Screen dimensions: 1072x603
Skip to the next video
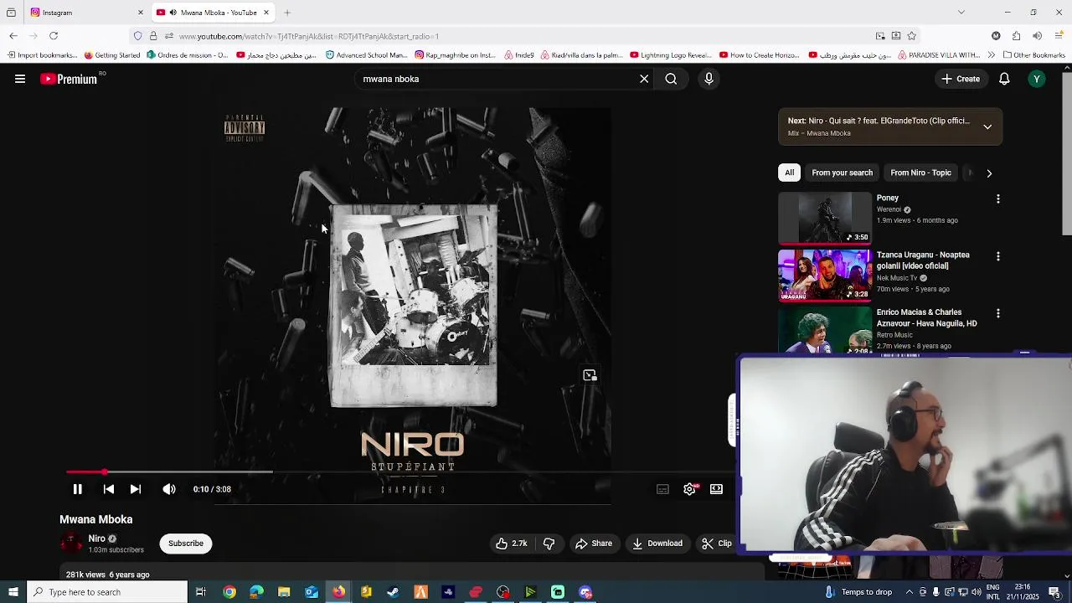[136, 489]
